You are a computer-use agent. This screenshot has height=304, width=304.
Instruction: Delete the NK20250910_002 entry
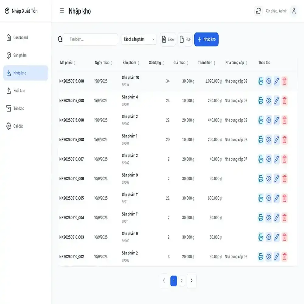(x=285, y=257)
